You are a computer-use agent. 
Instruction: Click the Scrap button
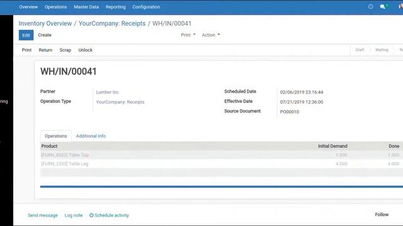65,50
